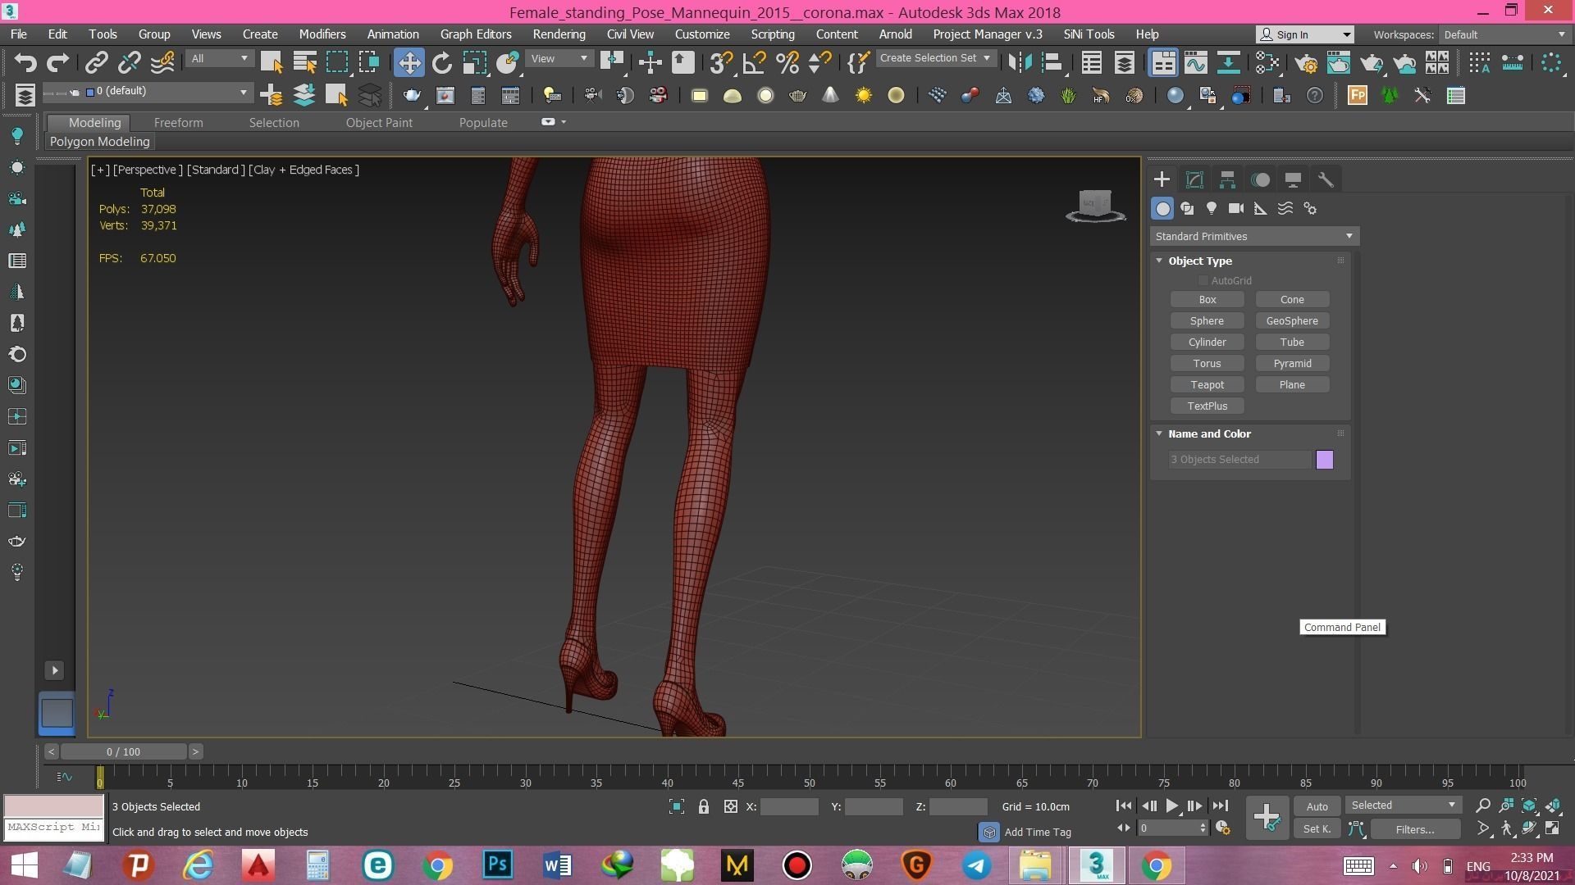Click Zoom Extents All Selected icon
This screenshot has width=1575, height=885.
tap(1553, 806)
